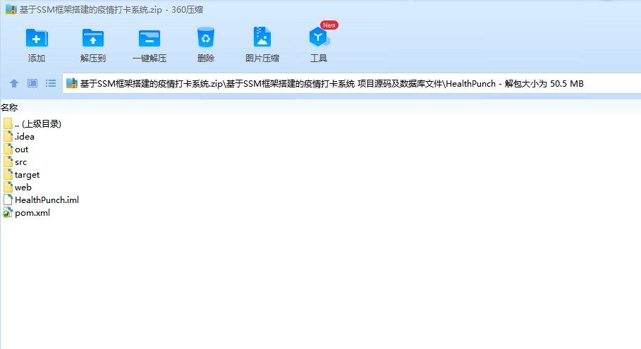Click the 一键解压 one-click extract icon
Image resolution: width=641 pixels, height=349 pixels.
(x=149, y=38)
